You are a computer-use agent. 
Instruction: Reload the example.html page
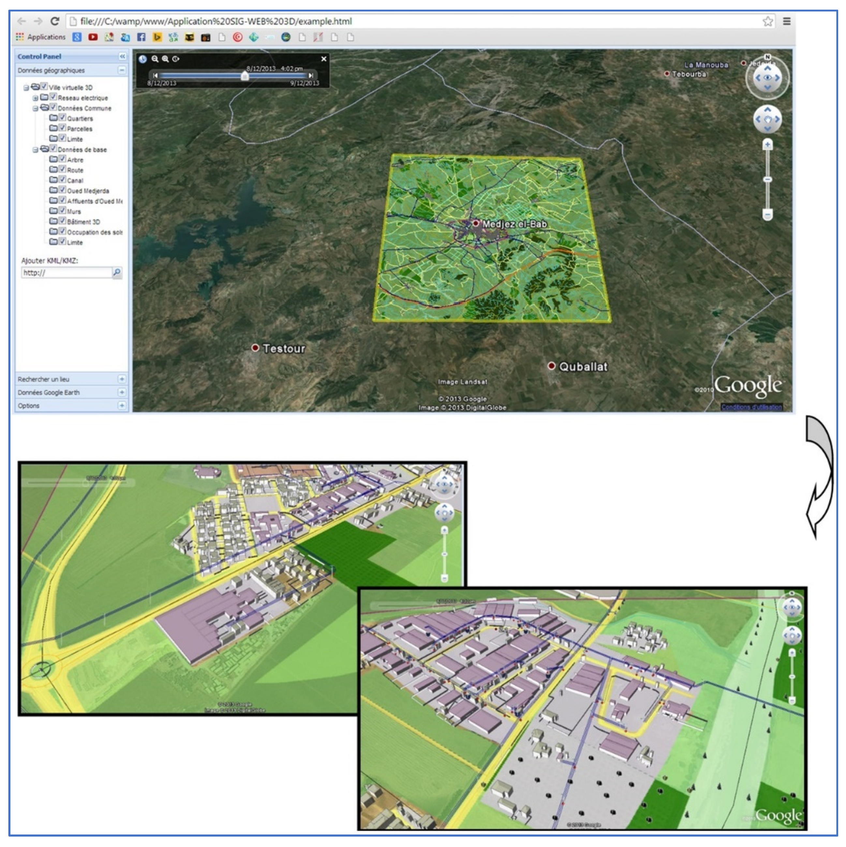pos(54,21)
